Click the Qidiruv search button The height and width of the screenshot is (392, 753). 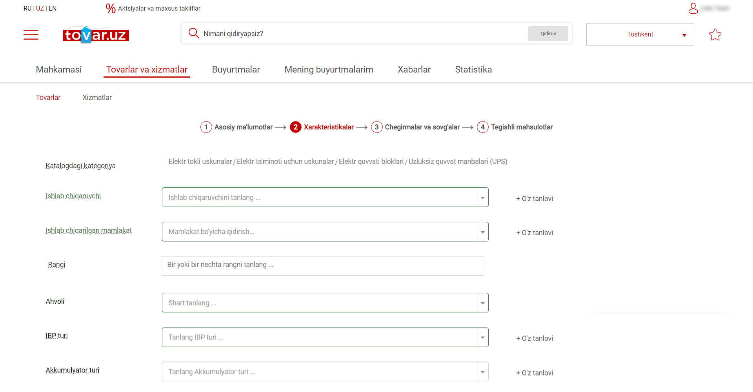point(548,34)
